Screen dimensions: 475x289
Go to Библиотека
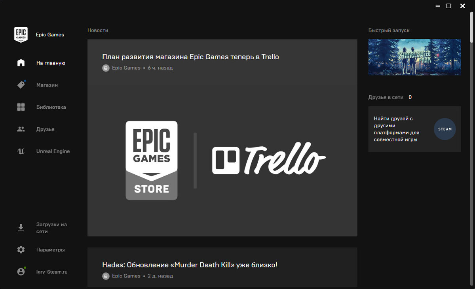(51, 107)
